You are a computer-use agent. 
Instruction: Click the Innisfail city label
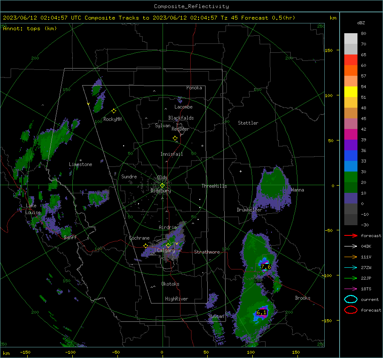coord(171,154)
